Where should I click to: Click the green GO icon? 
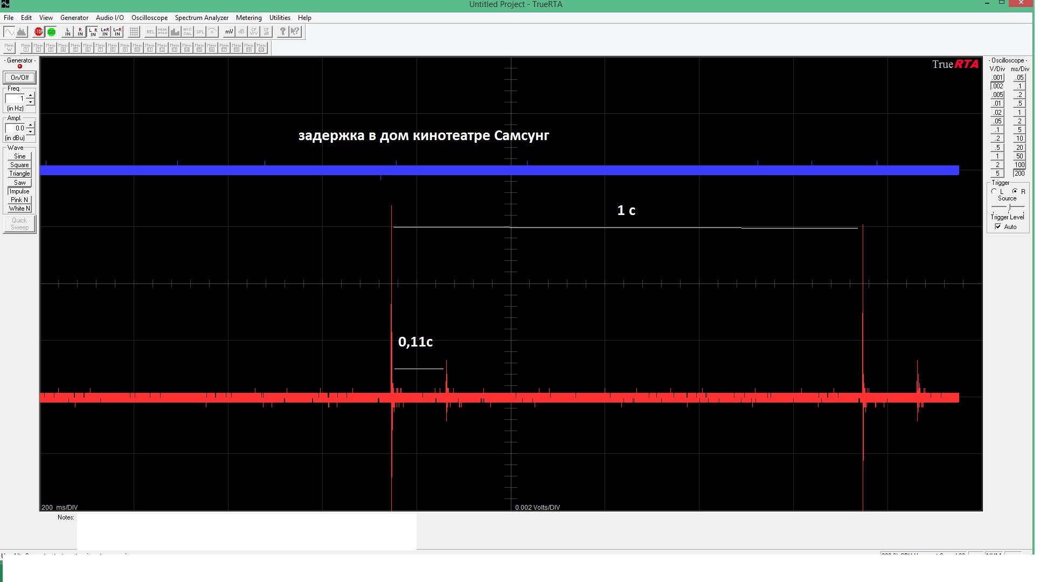click(x=51, y=32)
